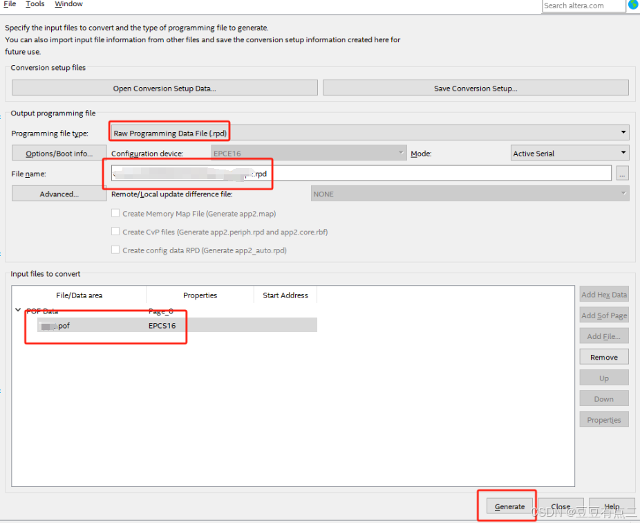Click the Search altera.com field
This screenshot has width=640, height=523.
point(583,6)
